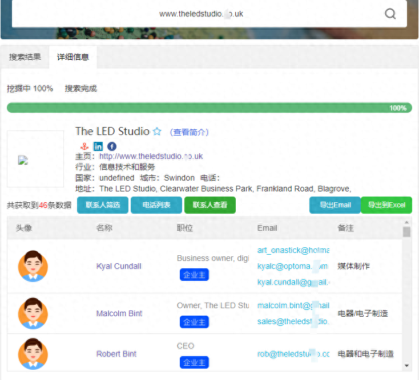
Task: Click the 电器/电子制造 note text
Action: click(363, 313)
